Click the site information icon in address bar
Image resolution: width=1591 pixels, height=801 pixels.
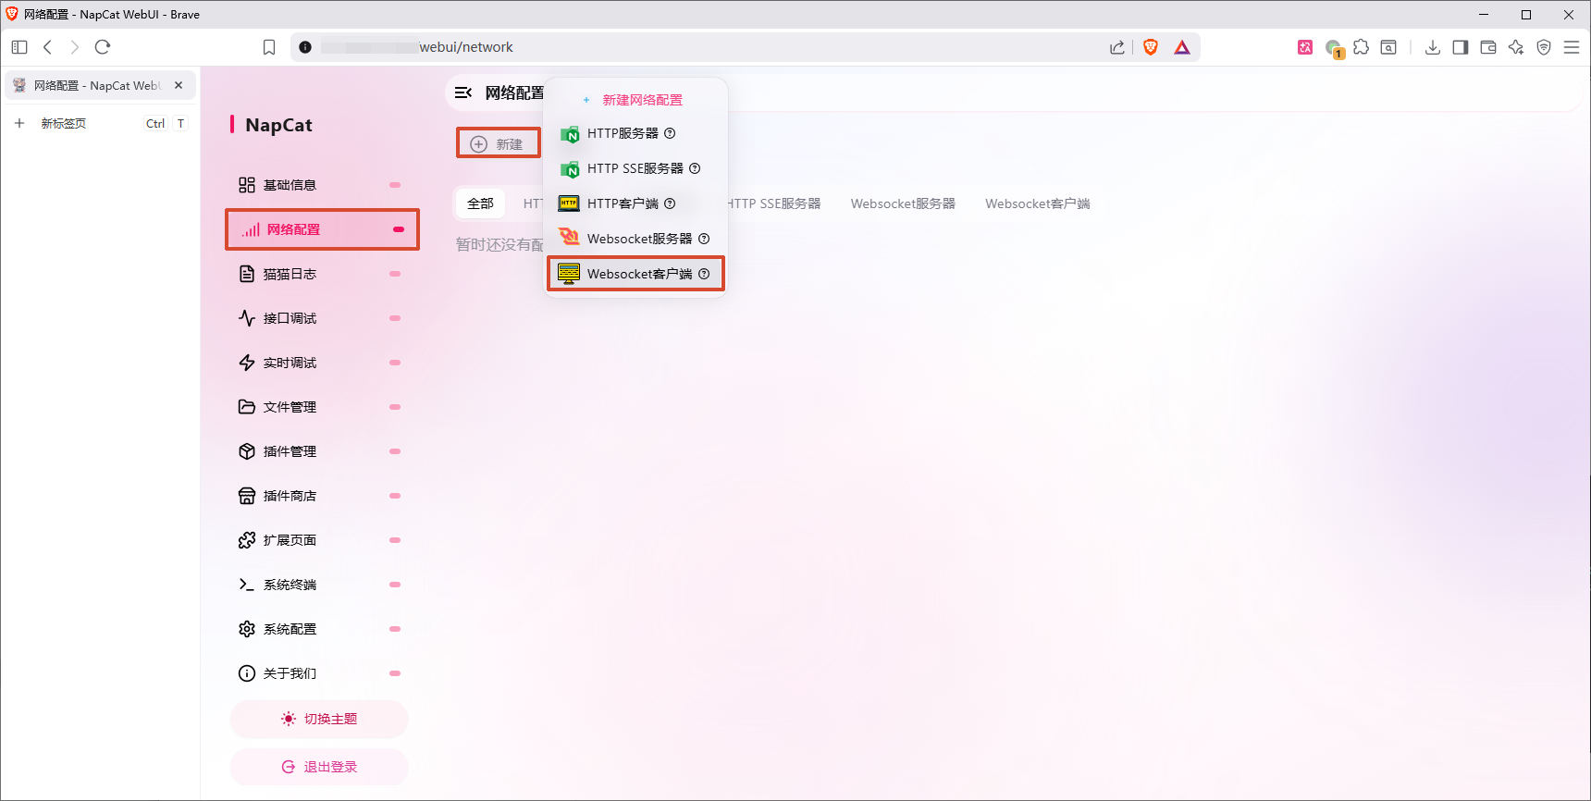tap(305, 47)
